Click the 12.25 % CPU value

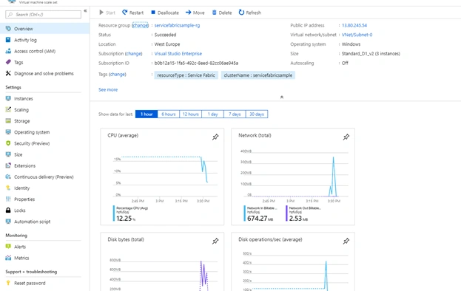coord(126,219)
